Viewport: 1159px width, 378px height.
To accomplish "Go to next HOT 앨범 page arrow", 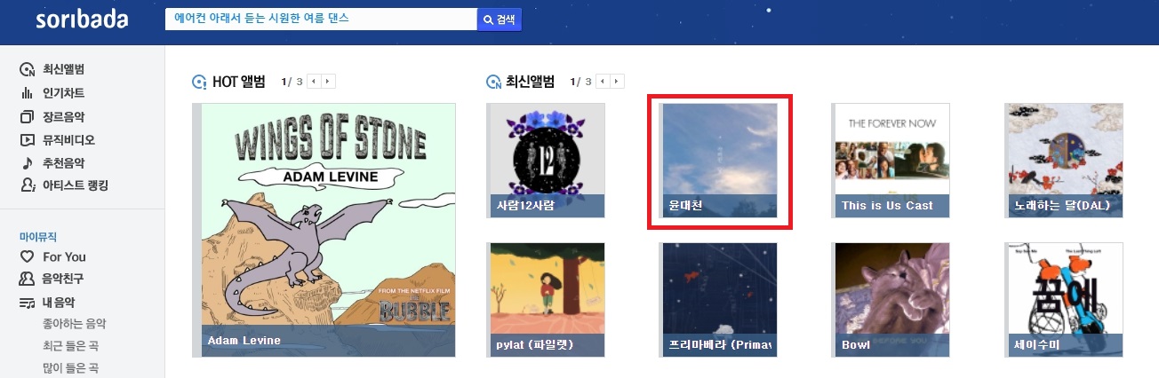I will (329, 82).
